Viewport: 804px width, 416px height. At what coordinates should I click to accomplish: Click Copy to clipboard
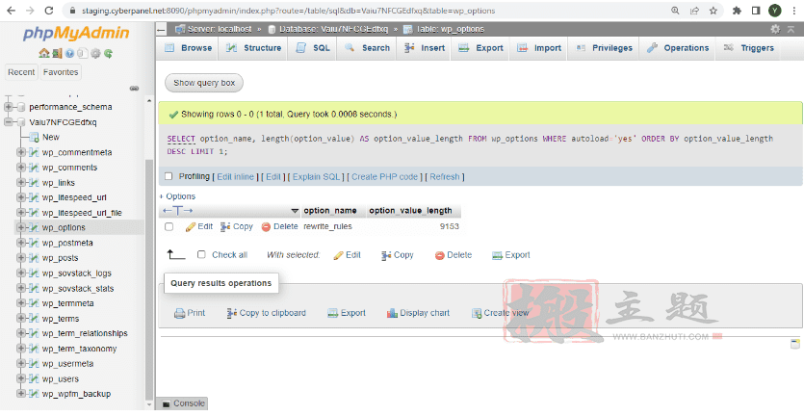(266, 313)
